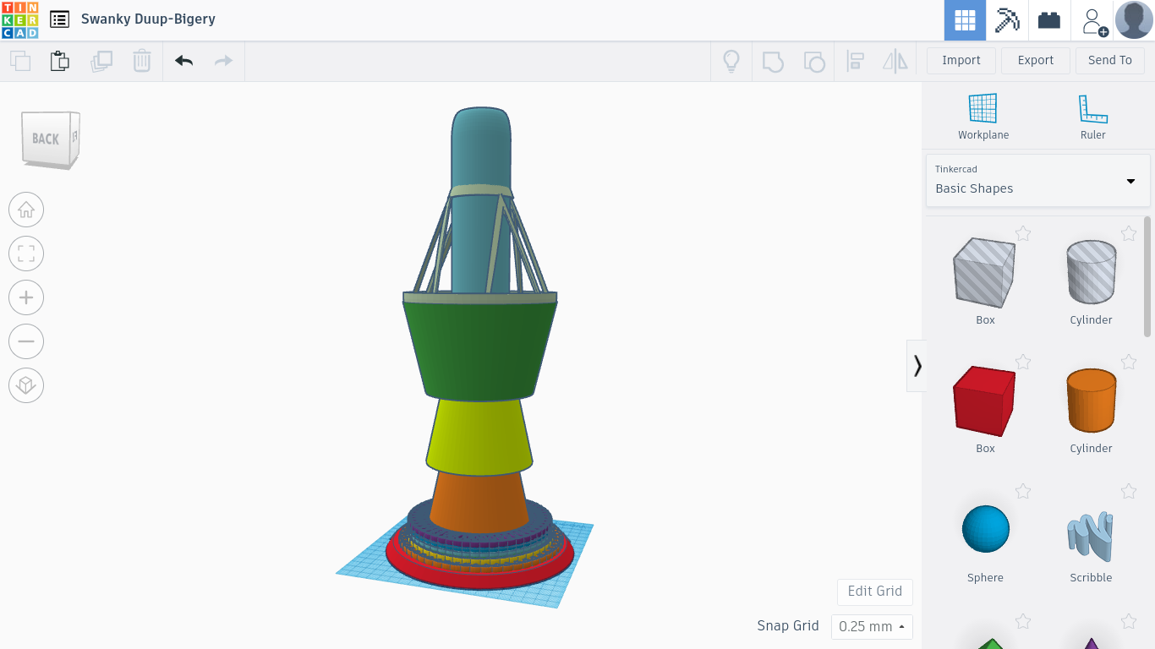Screen dimensions: 1155x649
Task: Open the Snap Grid 0.25 mm dropdown
Action: pos(872,626)
